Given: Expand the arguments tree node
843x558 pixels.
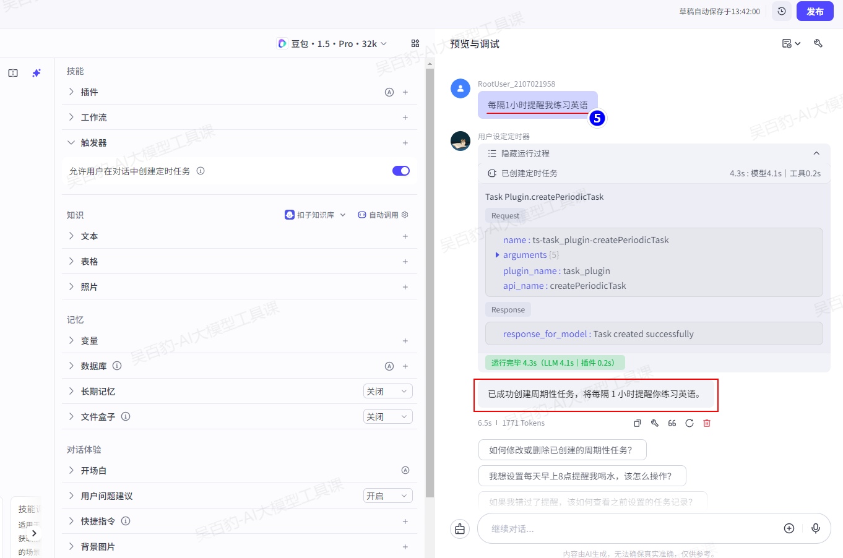Looking at the screenshot, I should click(x=497, y=255).
